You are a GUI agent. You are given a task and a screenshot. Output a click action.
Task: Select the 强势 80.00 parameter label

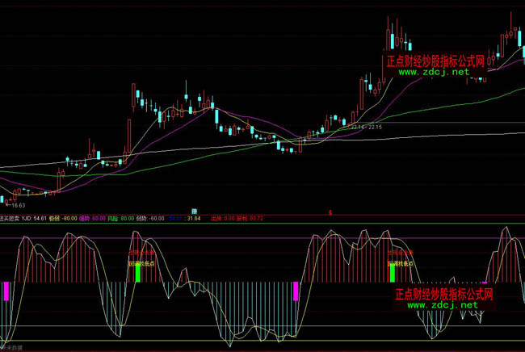(x=94, y=218)
